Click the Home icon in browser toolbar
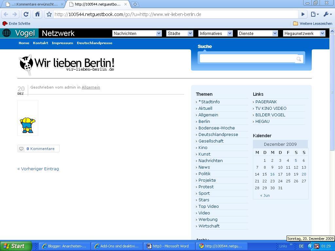Viewport: 335px width, 251px height. [x=37, y=14]
